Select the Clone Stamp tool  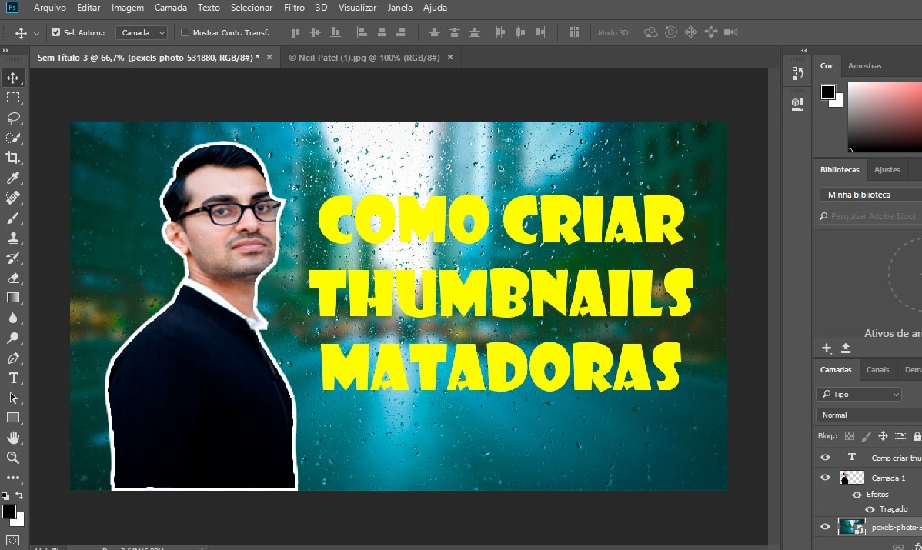point(13,238)
